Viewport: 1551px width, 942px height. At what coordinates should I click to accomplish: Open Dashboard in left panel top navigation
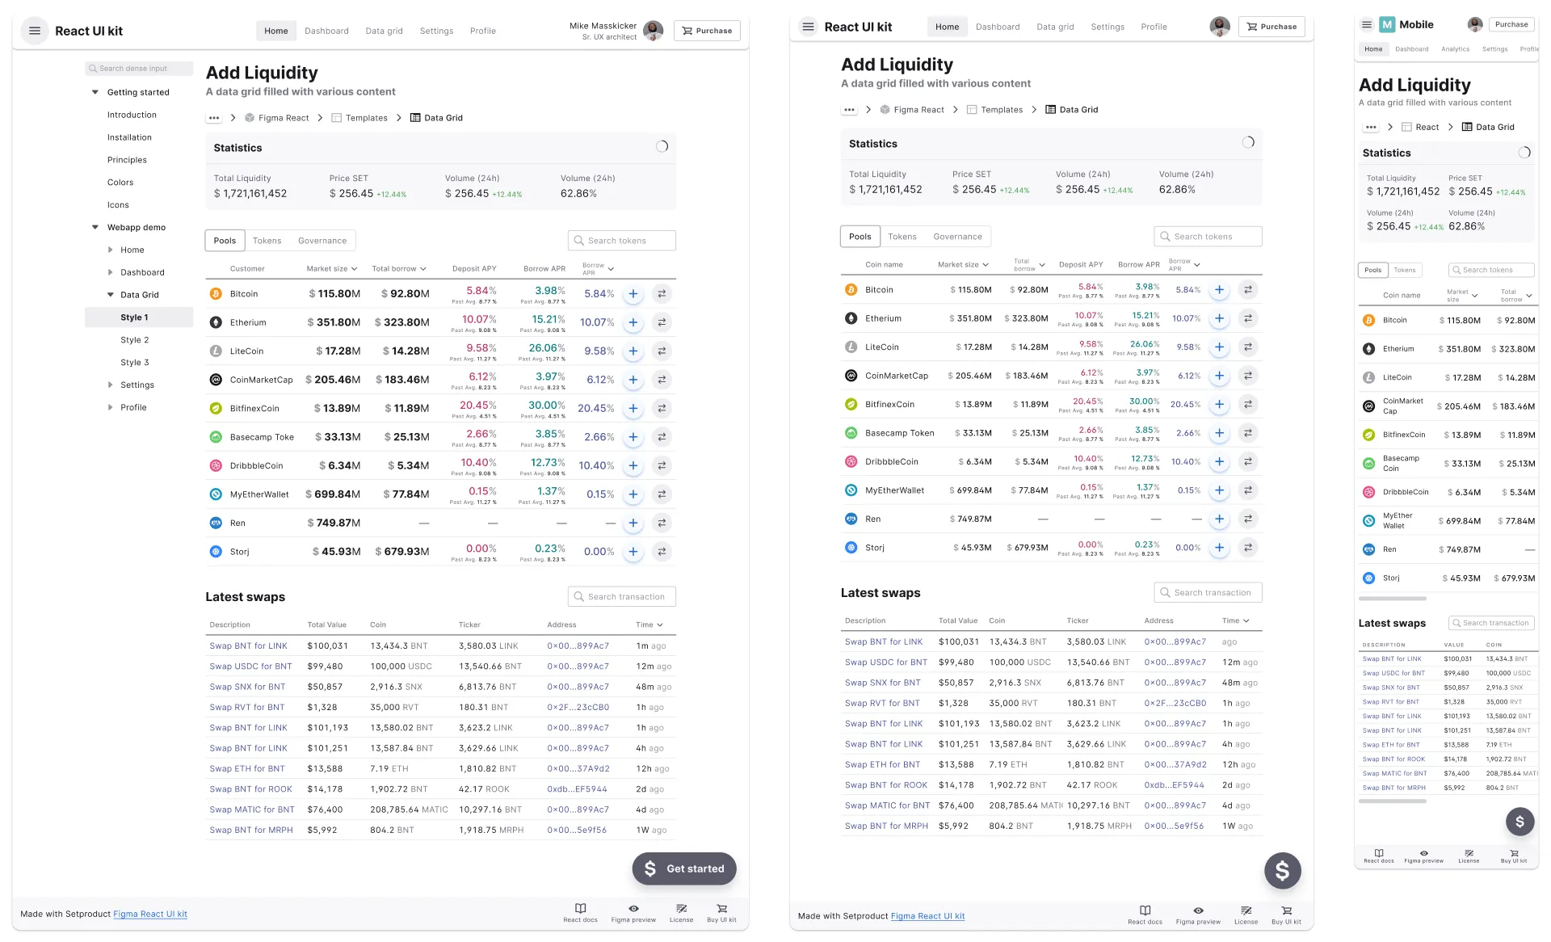point(326,31)
